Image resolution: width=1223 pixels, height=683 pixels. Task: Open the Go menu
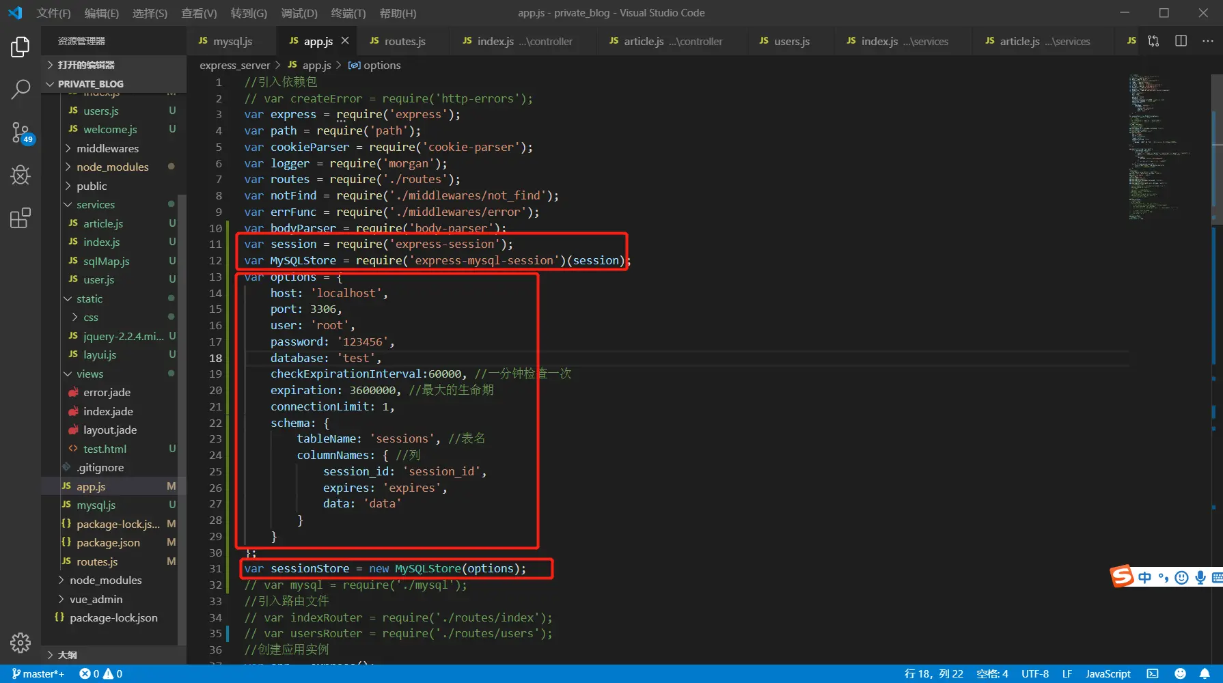pyautogui.click(x=249, y=13)
